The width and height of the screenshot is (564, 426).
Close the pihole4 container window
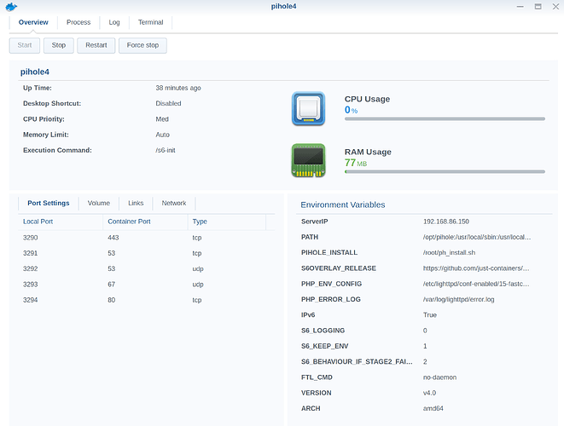tap(554, 6)
